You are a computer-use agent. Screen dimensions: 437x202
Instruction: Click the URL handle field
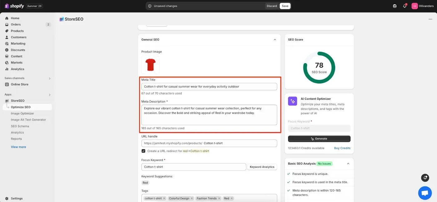209,143
